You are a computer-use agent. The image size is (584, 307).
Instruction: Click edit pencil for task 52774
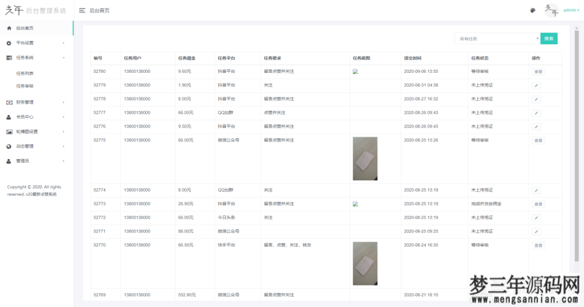536,190
